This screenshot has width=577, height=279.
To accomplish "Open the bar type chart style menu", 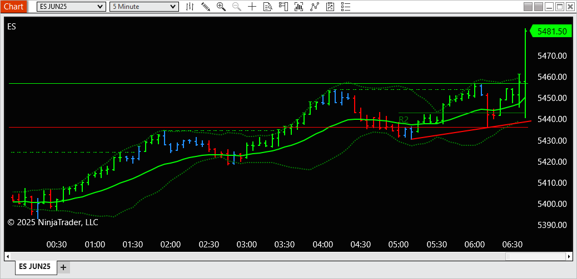I will tap(190, 7).
